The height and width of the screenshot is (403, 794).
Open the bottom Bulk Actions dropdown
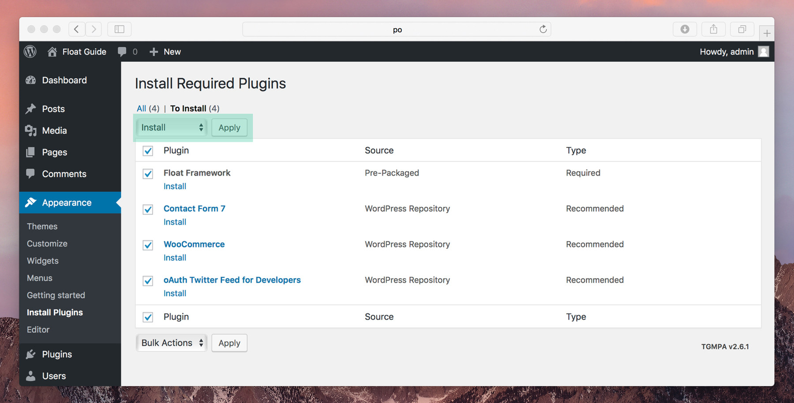(x=172, y=343)
